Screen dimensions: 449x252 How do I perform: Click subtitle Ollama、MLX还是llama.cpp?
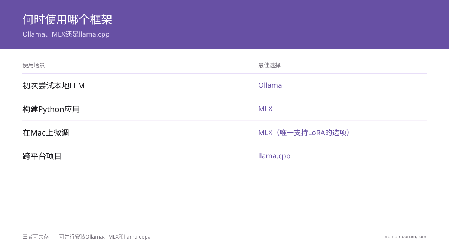66,34
